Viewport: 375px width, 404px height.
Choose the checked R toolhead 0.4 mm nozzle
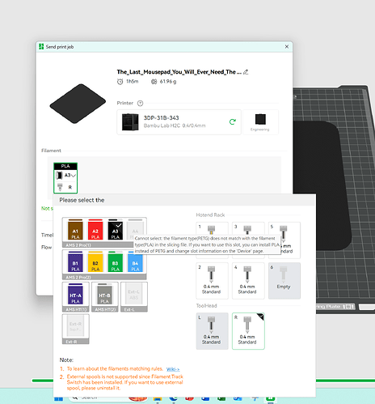(x=248, y=331)
